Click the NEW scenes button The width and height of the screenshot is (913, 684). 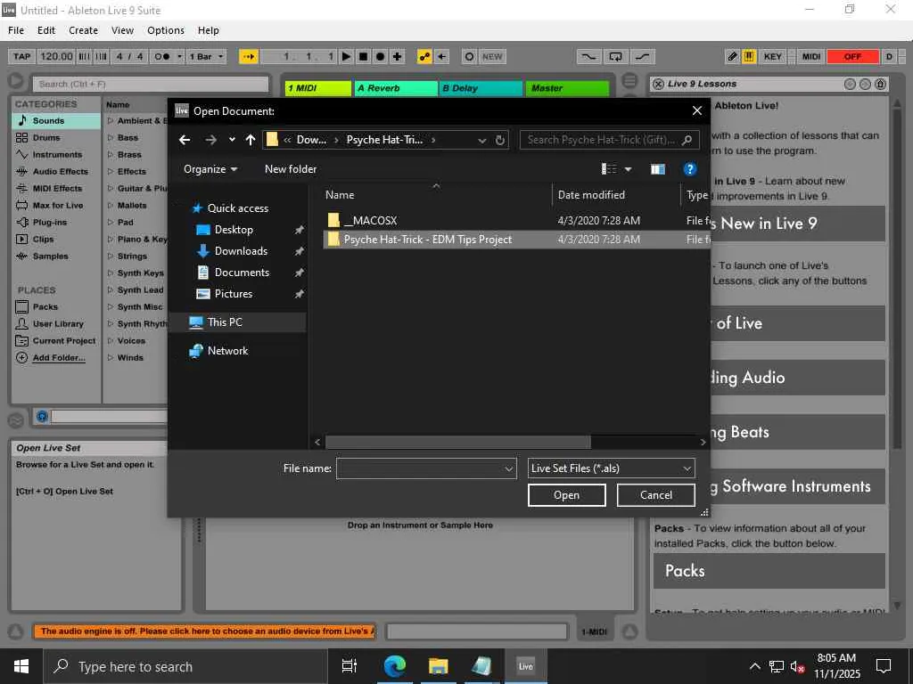[492, 56]
